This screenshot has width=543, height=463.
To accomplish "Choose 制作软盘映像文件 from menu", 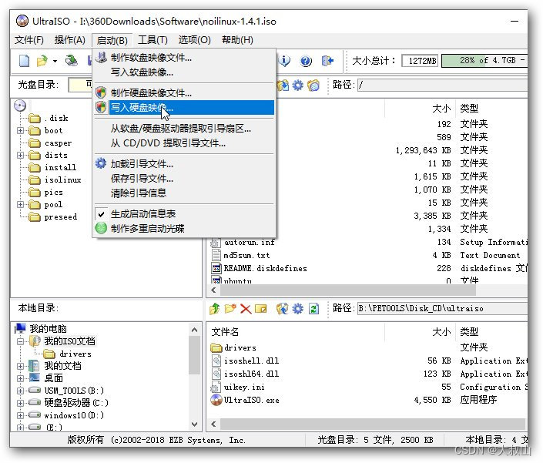I will point(184,58).
